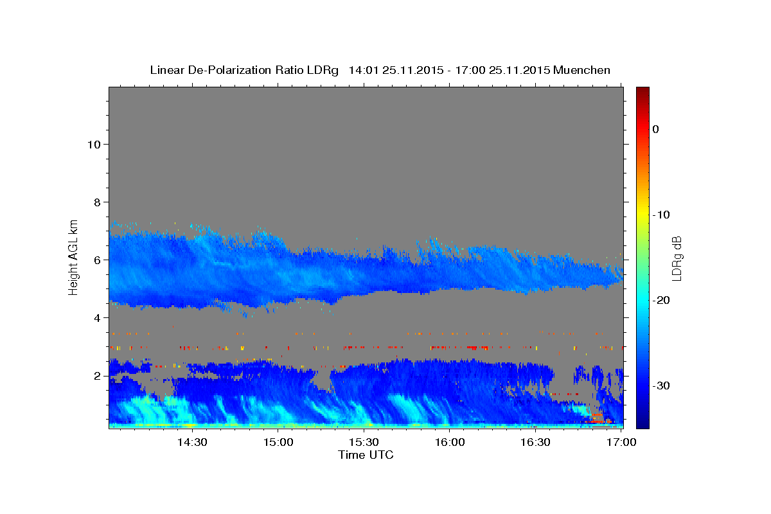
Task: Click the 'Height AGL km' axis title
Action: point(74,256)
